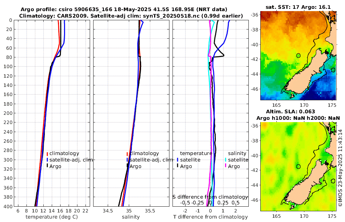
Task: Click 'salinity' legend heading in difference panel
Action: click(x=237, y=153)
